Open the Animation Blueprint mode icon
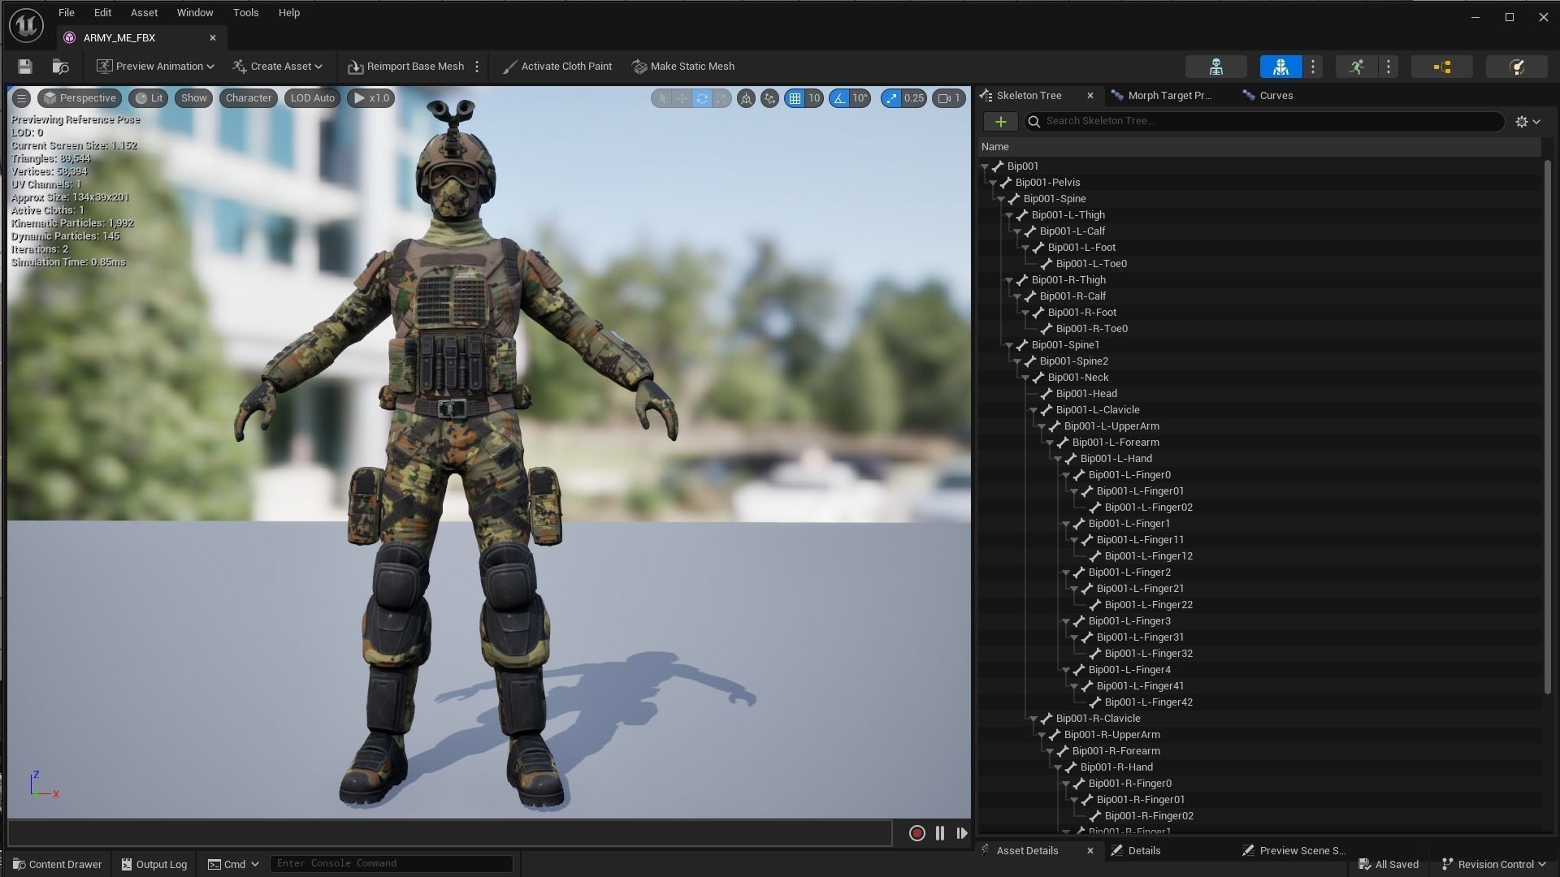Image resolution: width=1560 pixels, height=877 pixels. 1442,67
